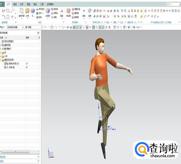Open the 分析 ribbon tab
The image size is (181, 164).
(x=22, y=4)
